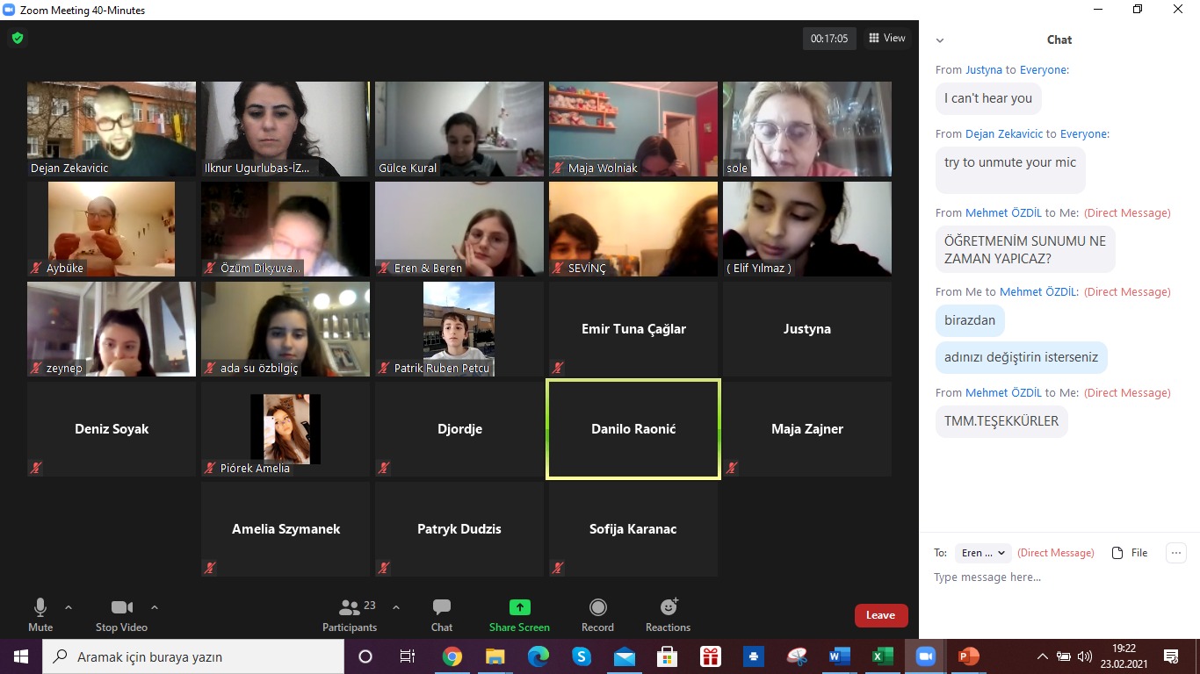
Task: Select Gülce Kural video tile
Action: (459, 129)
